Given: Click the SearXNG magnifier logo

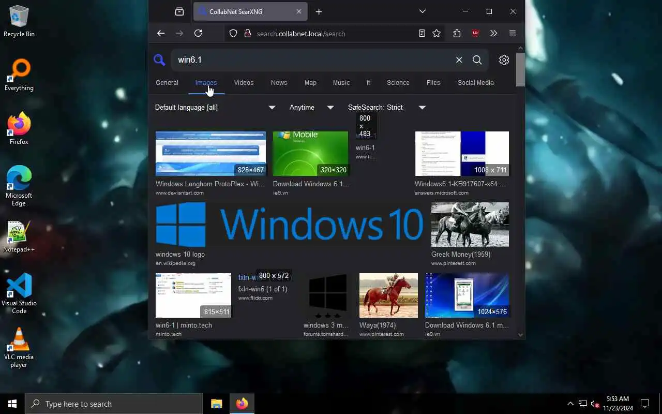Looking at the screenshot, I should 159,60.
